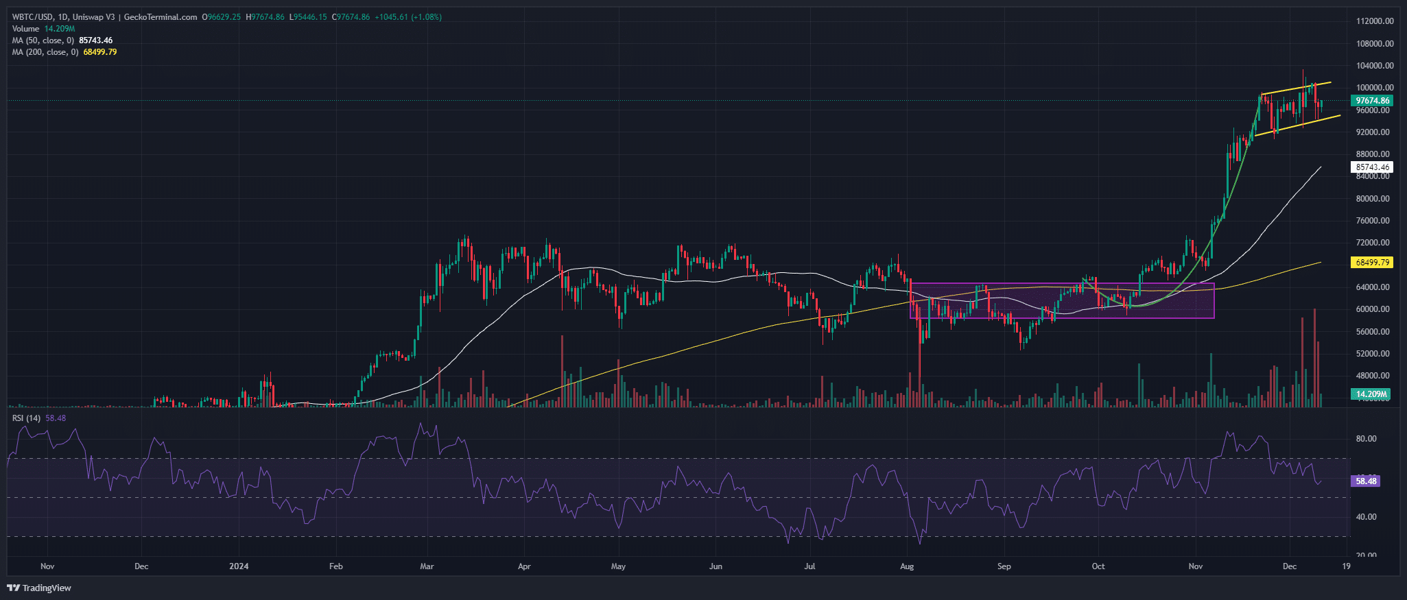Click the low price L95446.15
The image size is (1407, 600).
coord(308,17)
